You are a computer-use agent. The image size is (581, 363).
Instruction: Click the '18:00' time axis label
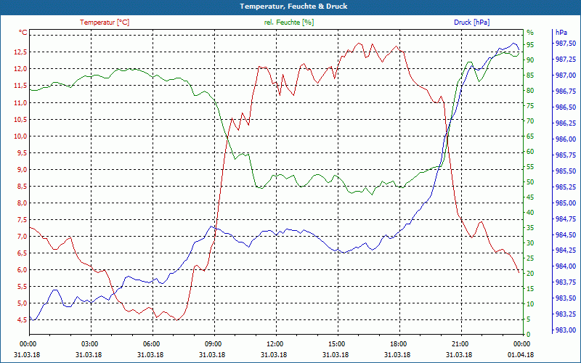tap(398, 343)
